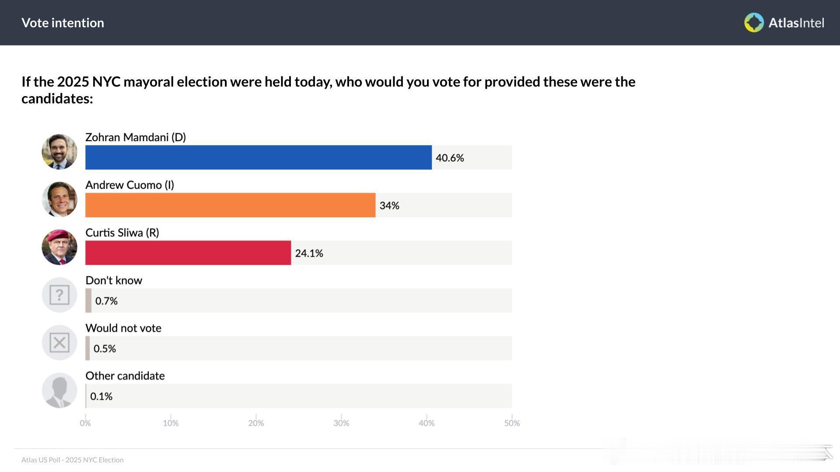The height and width of the screenshot is (472, 840).
Task: Click the Vote intention header title
Action: click(63, 23)
